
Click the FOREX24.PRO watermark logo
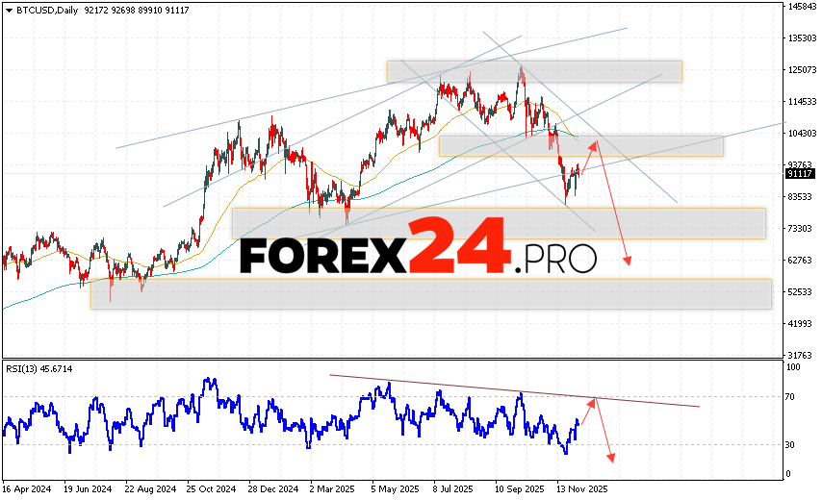coord(417,249)
